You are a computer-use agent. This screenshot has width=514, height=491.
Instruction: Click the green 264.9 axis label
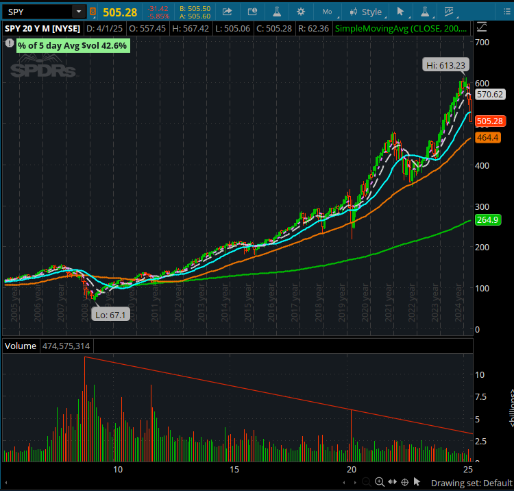coord(488,219)
